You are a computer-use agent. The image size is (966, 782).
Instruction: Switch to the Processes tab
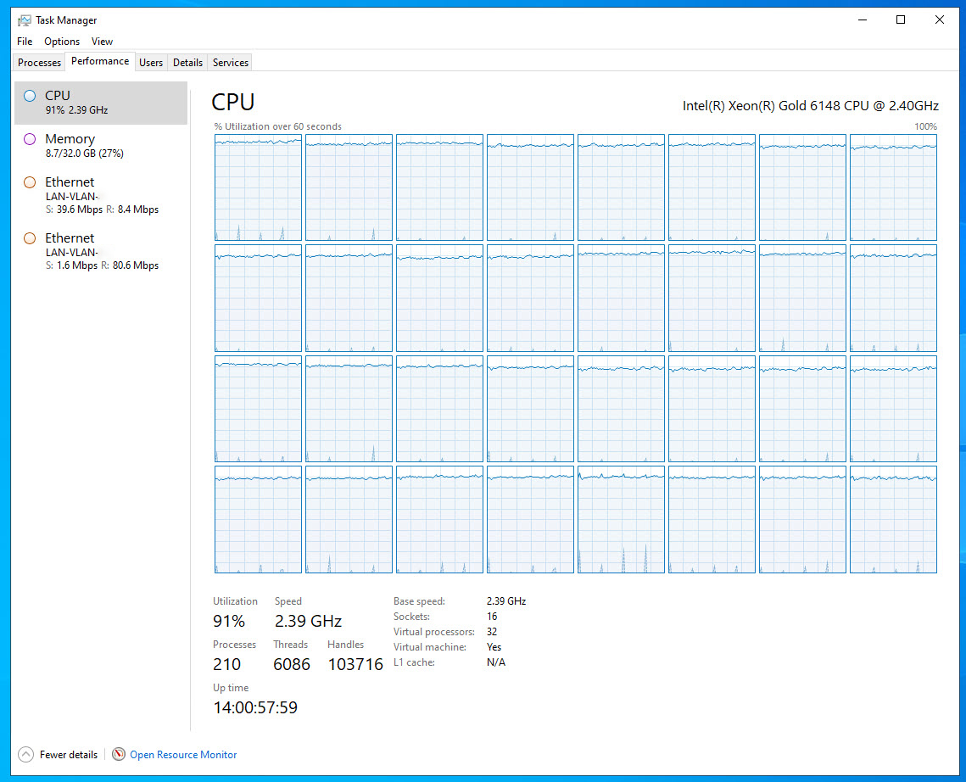tap(40, 63)
